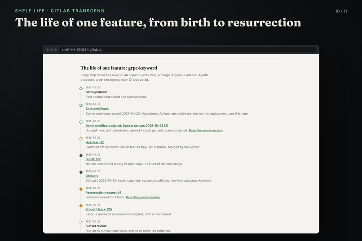Select the Birth certificate timeline marker circle
This screenshot has width=362, height=241.
point(81,105)
